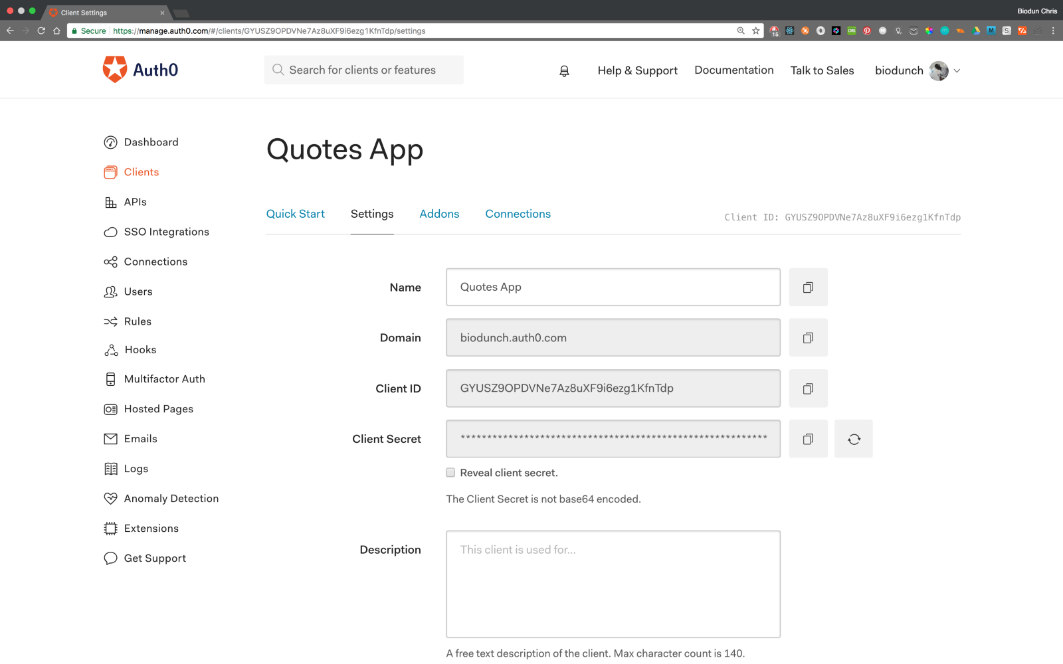Click the Biodun Chris profile name
This screenshot has height=664, width=1063.
click(x=1037, y=11)
